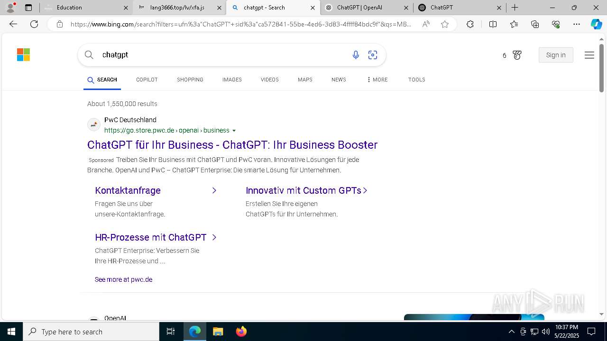Select the SHOPPING search tab

click(x=190, y=80)
